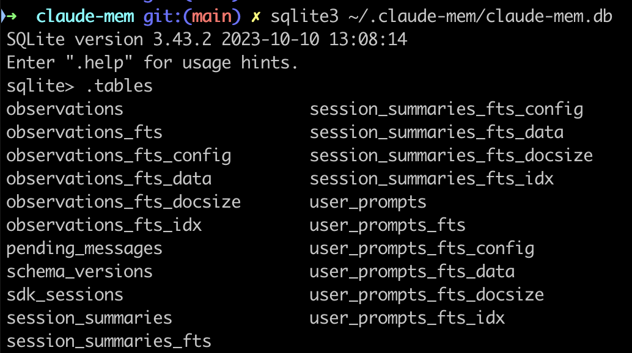The image size is (632, 353).
Task: Click the user_prompts_fts_idx table name
Action: (x=407, y=318)
